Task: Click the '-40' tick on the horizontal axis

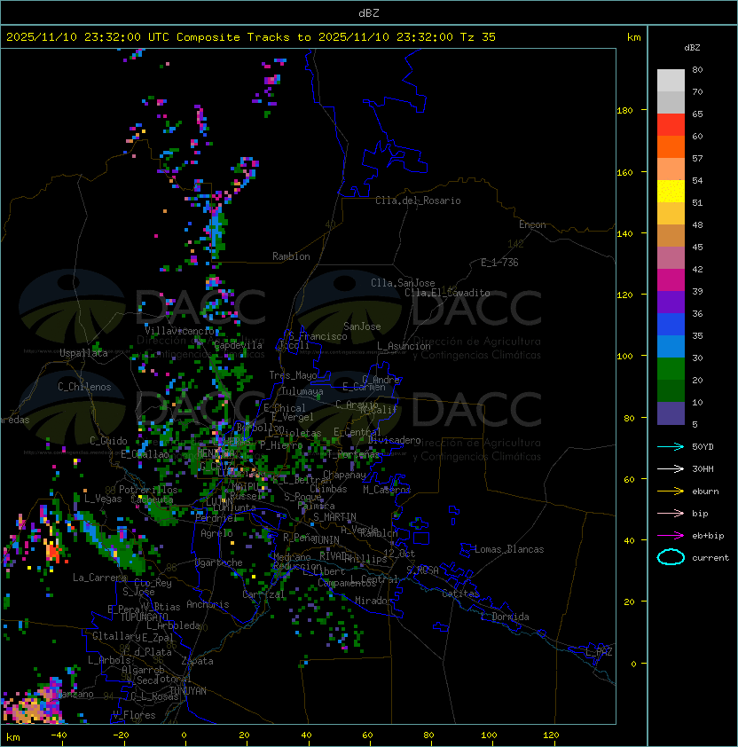Action: point(59,735)
